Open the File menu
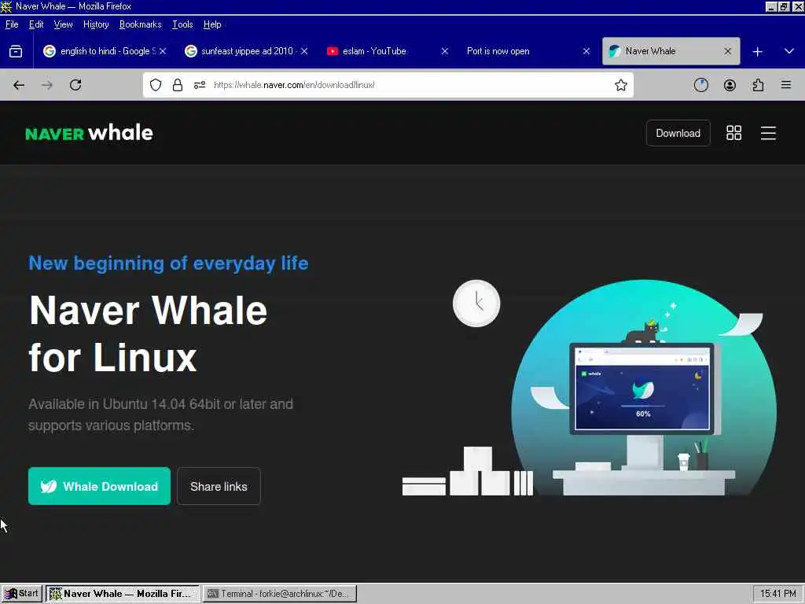 [x=12, y=24]
